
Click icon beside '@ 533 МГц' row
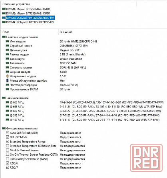[8, 115]
